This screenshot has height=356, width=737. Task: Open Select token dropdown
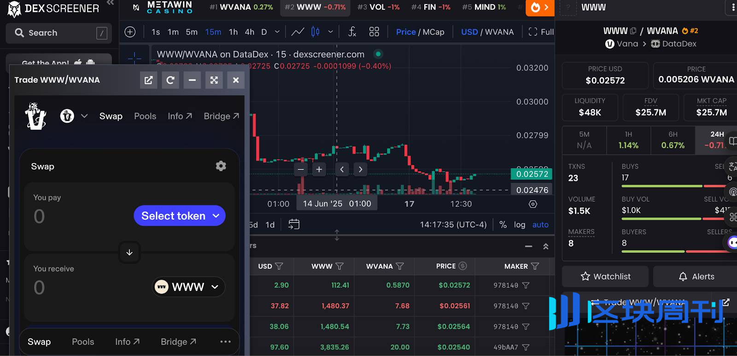click(180, 216)
